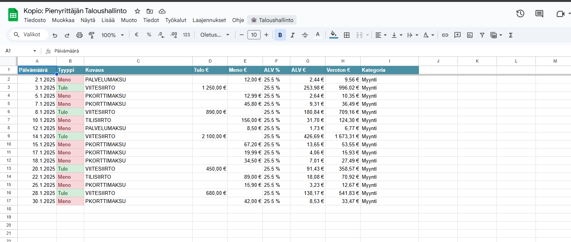
Task: Select the Kuvaus header cell
Action: pos(138,70)
